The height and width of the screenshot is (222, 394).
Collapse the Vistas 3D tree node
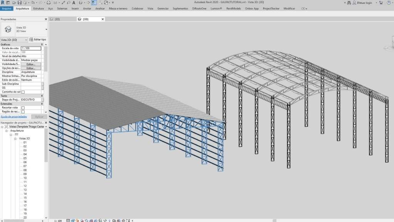point(16,138)
